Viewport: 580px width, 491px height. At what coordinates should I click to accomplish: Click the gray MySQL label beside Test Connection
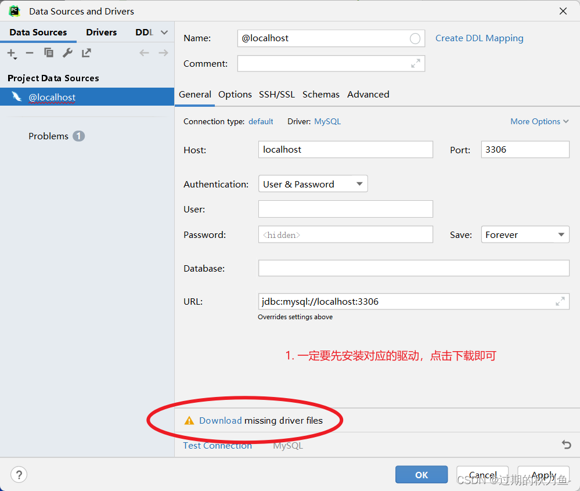288,446
